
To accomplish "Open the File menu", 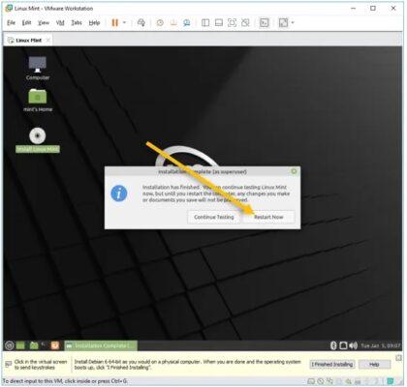I will tap(11, 22).
